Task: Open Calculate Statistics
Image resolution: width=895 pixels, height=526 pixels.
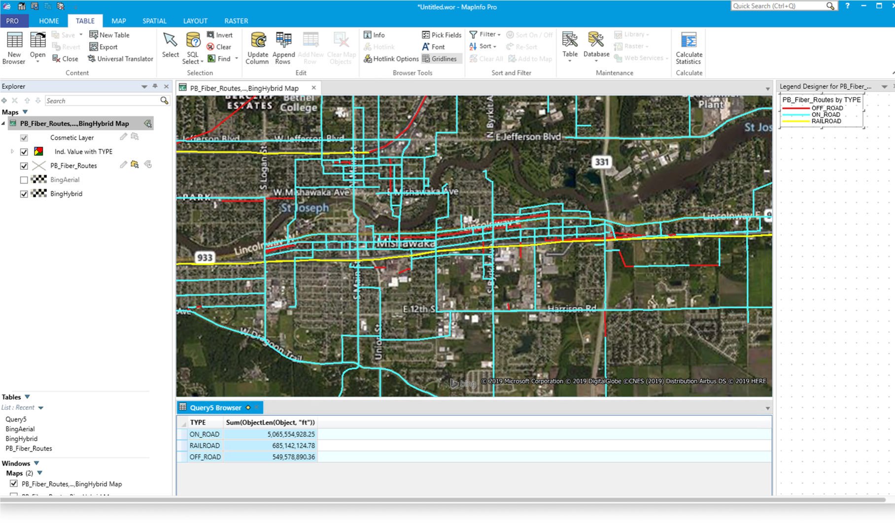Action: coord(688,48)
